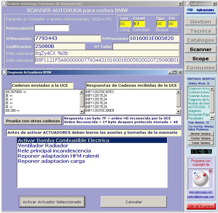Open the Catalogos section
Screen dimensions: 218x213
pyautogui.click(x=200, y=40)
